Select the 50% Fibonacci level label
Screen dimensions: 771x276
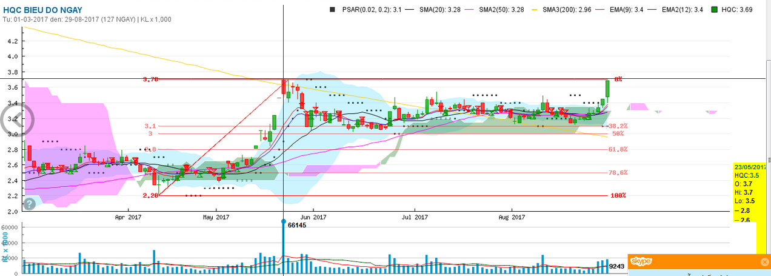(x=618, y=133)
